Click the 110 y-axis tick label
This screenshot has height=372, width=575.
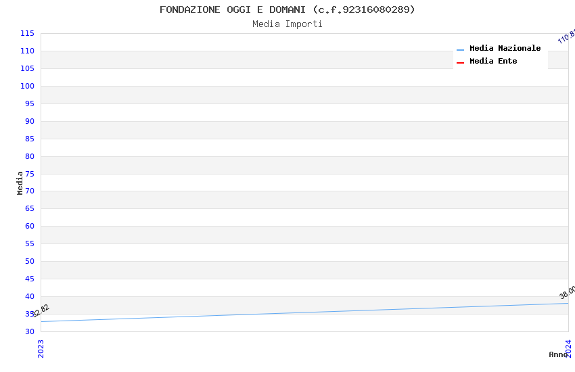coord(28,51)
